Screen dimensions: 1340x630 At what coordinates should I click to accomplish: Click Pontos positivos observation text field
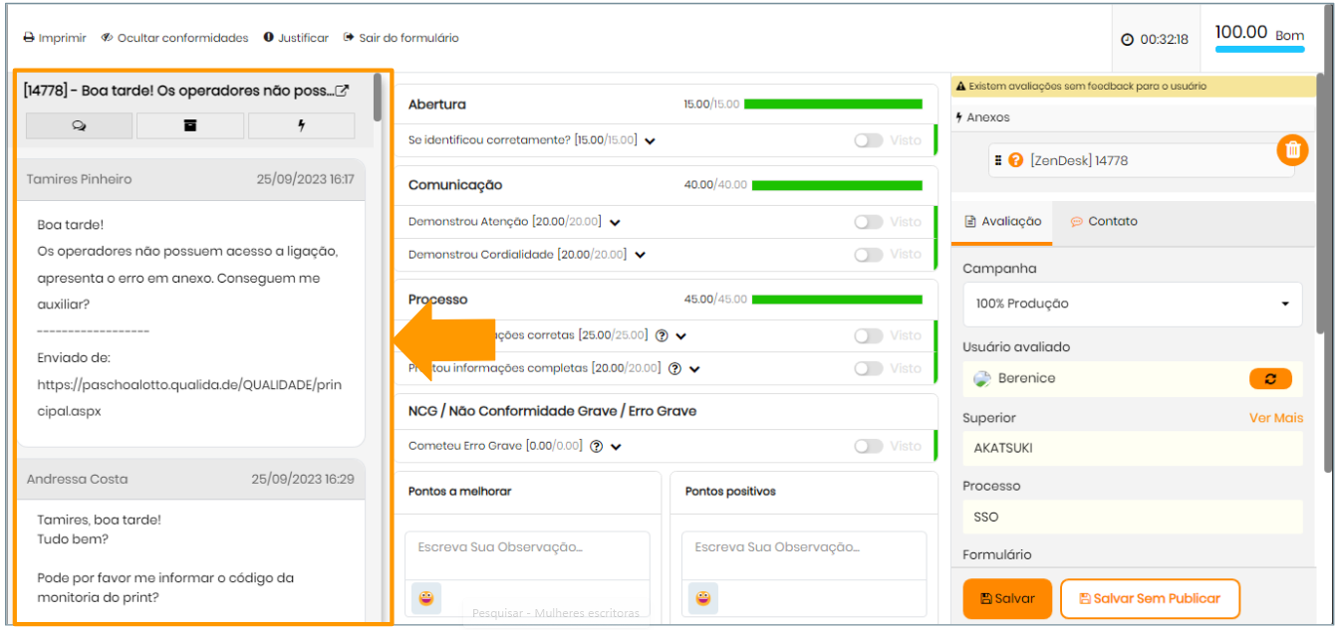tap(803, 547)
